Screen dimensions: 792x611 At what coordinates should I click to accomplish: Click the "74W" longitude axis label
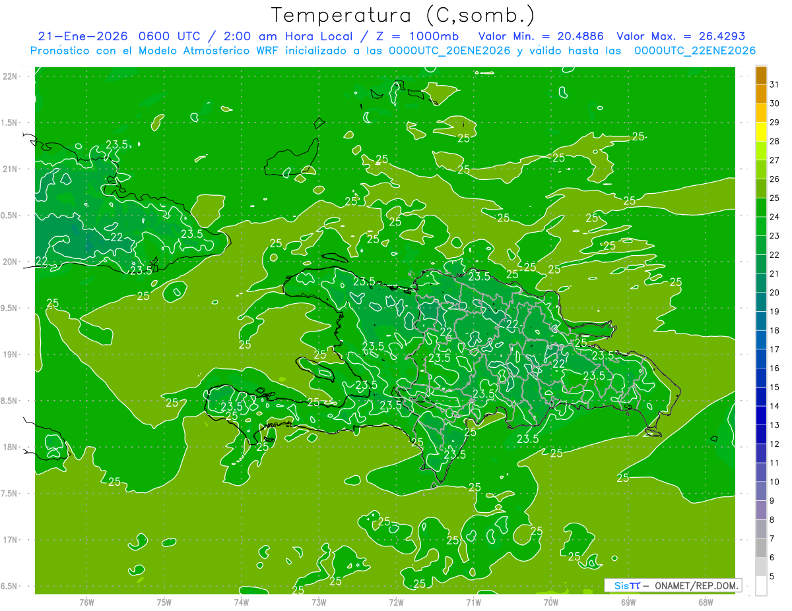[x=242, y=602]
